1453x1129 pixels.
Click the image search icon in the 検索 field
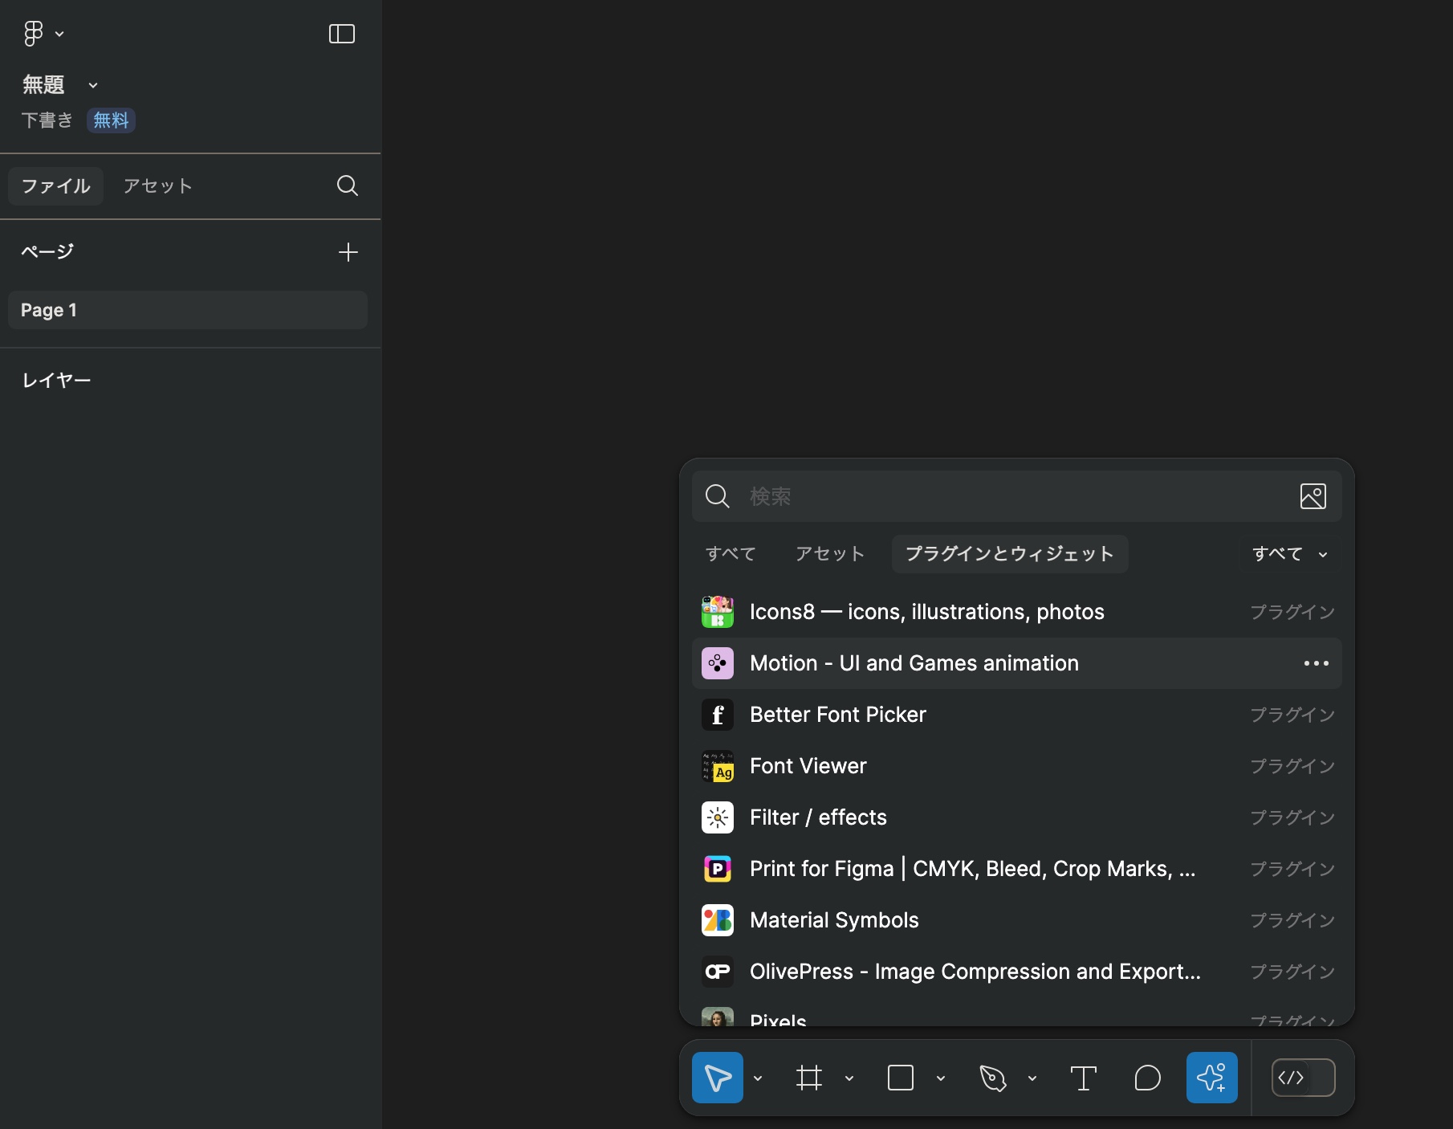tap(1313, 496)
